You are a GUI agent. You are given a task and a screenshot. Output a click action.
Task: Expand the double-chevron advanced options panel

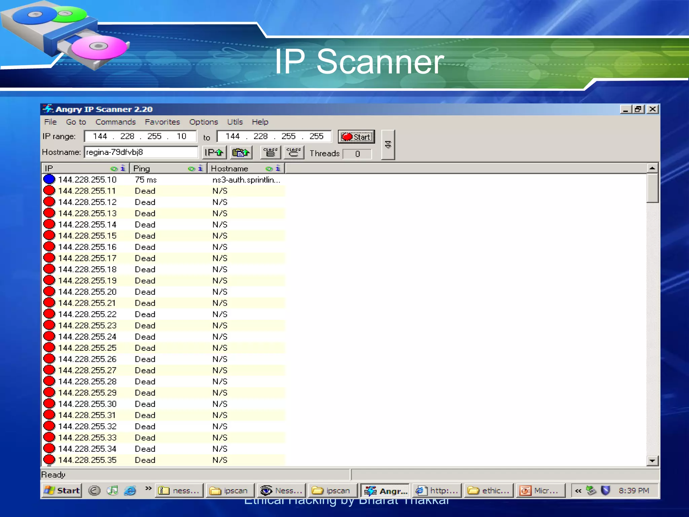[388, 145]
